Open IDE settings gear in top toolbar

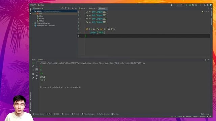pyautogui.click(x=208, y=5)
